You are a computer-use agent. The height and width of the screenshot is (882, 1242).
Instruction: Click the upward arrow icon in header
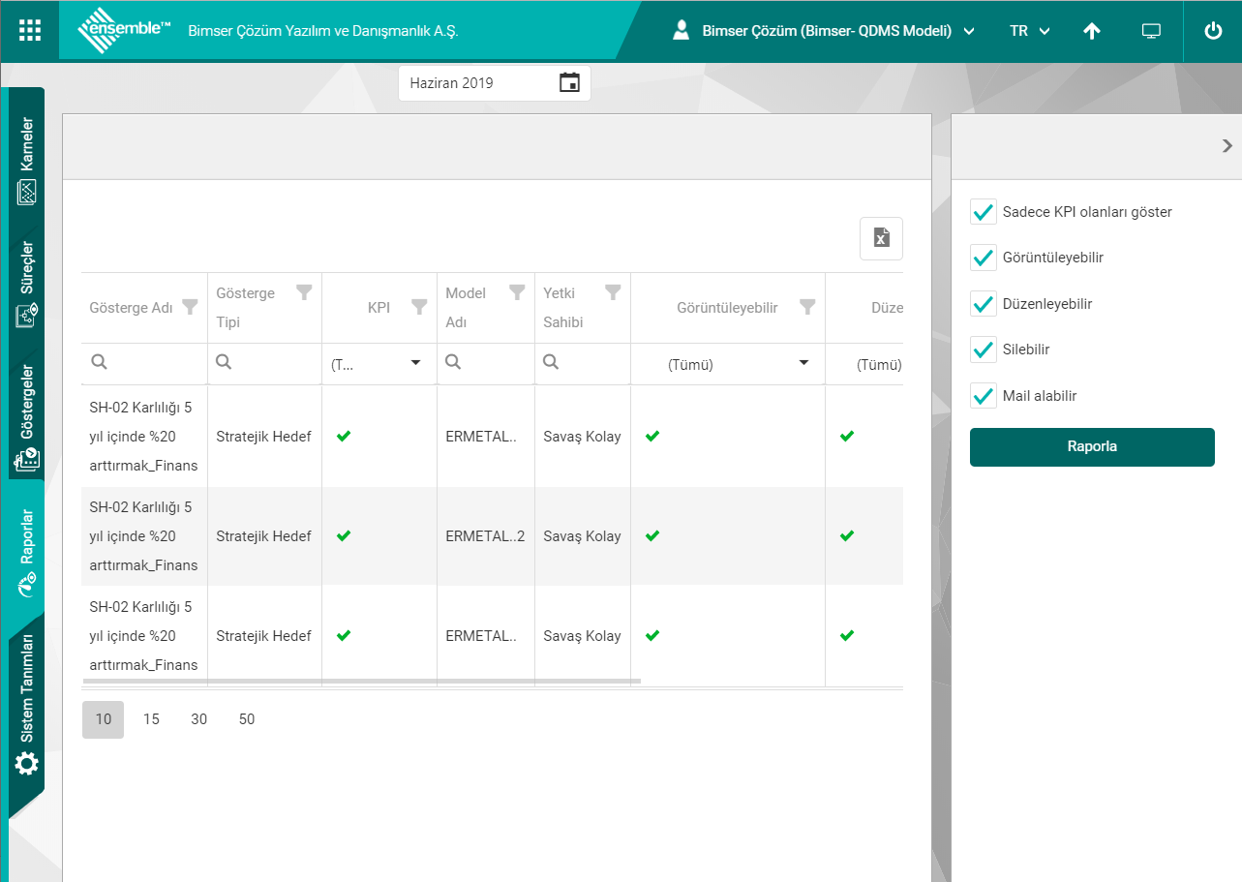[1092, 31]
